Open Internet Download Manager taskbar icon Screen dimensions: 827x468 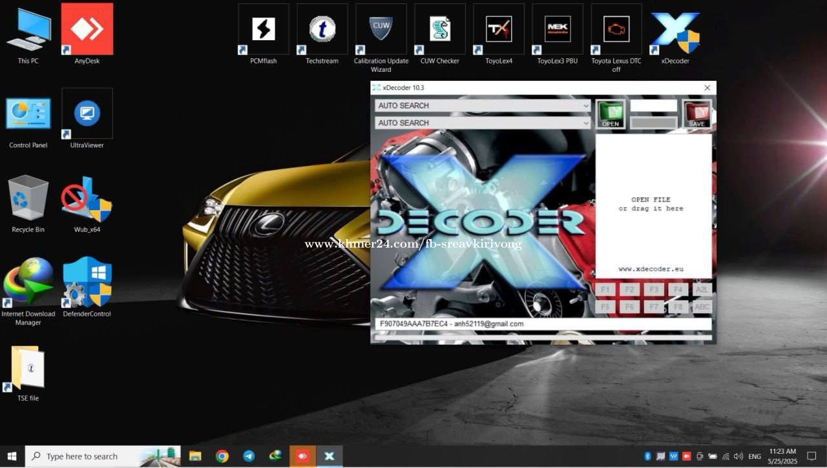276,456
